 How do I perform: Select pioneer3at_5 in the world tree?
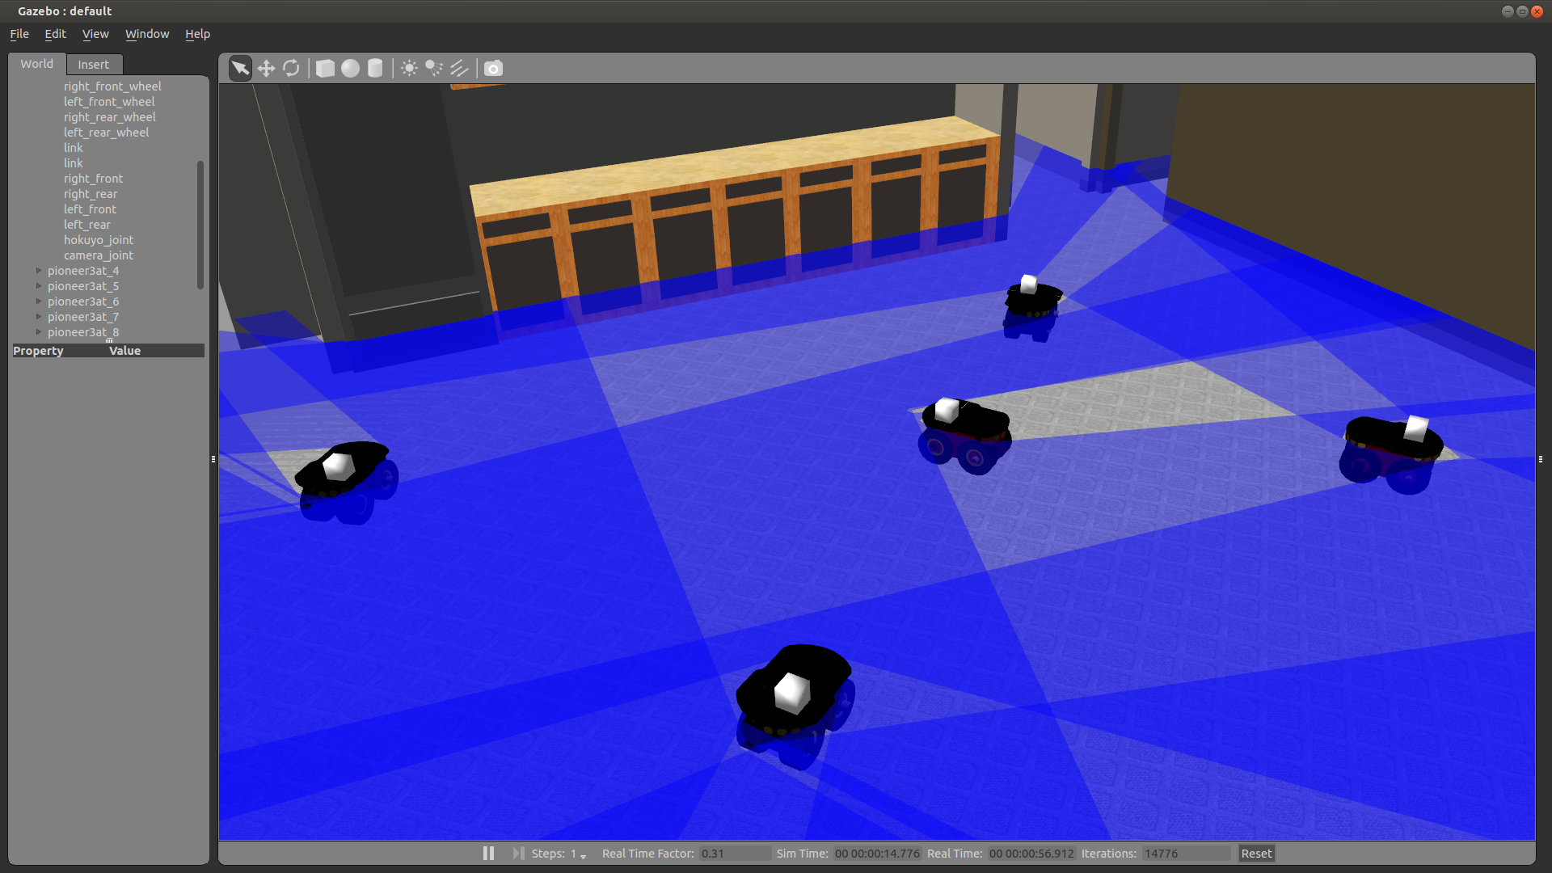click(84, 285)
